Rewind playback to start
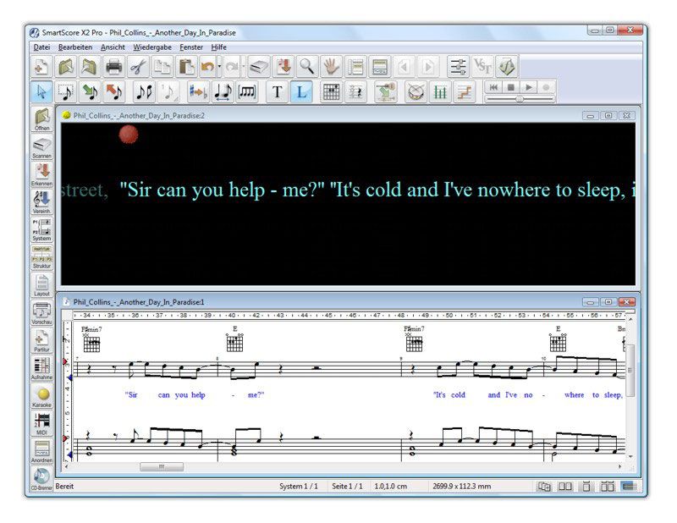This screenshot has width=677, height=523. click(493, 87)
